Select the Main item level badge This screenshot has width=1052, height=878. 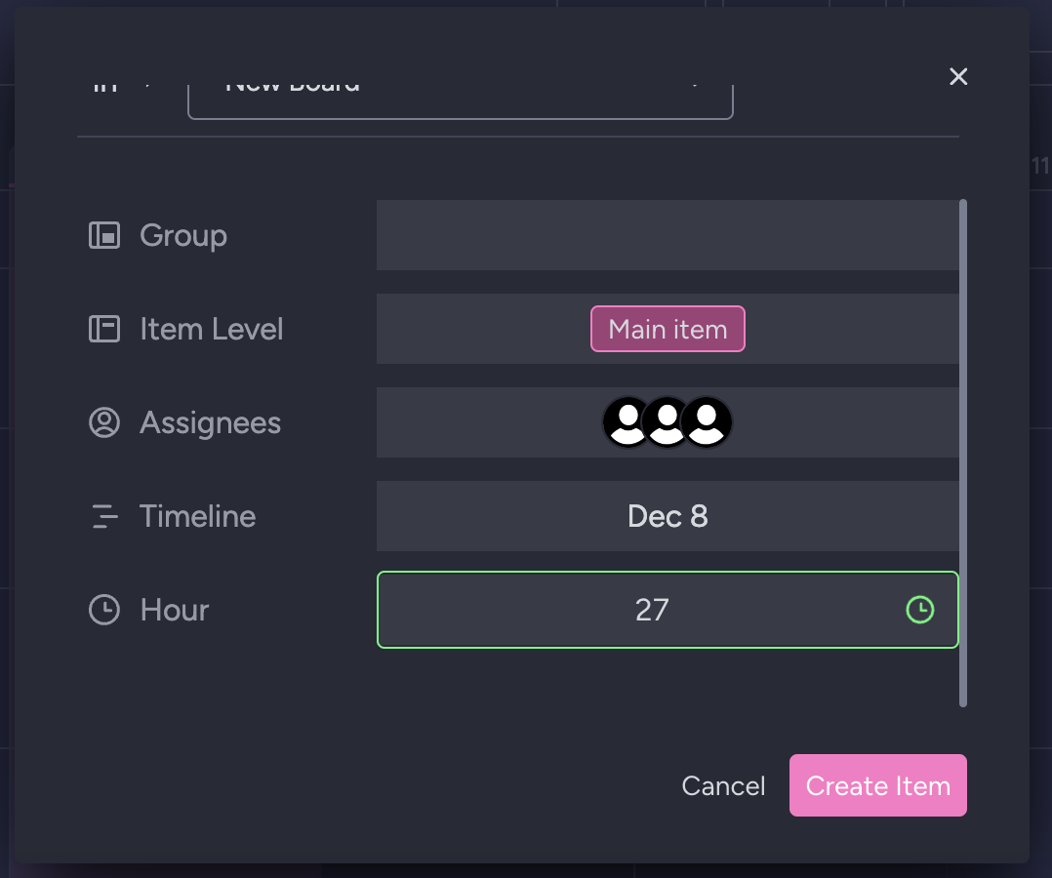pyautogui.click(x=668, y=329)
